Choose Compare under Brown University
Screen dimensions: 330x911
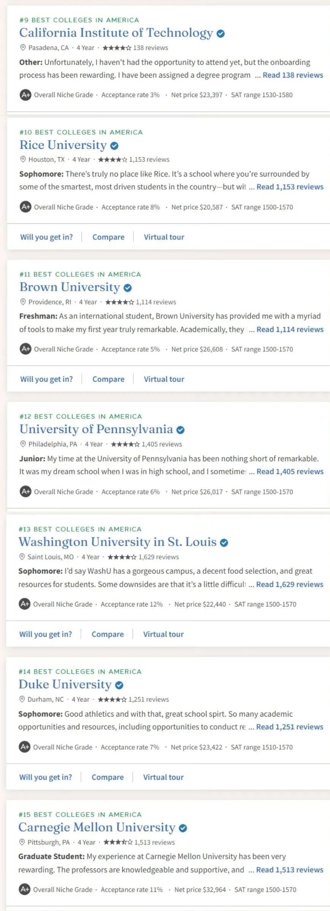[x=108, y=379]
